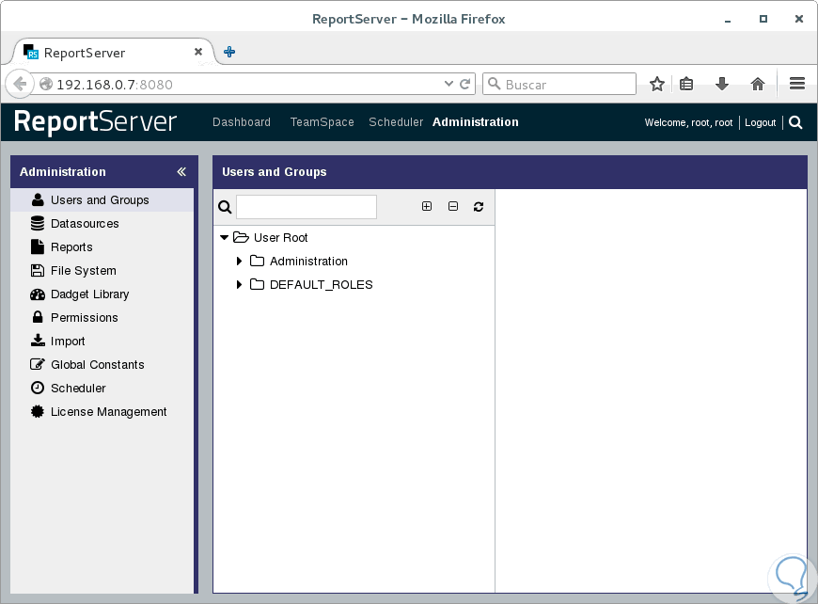Reload the users tree with refresh icon

[x=479, y=207]
